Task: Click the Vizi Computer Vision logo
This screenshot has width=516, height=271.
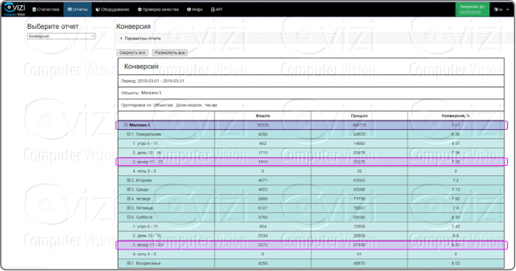Action: coord(14,9)
